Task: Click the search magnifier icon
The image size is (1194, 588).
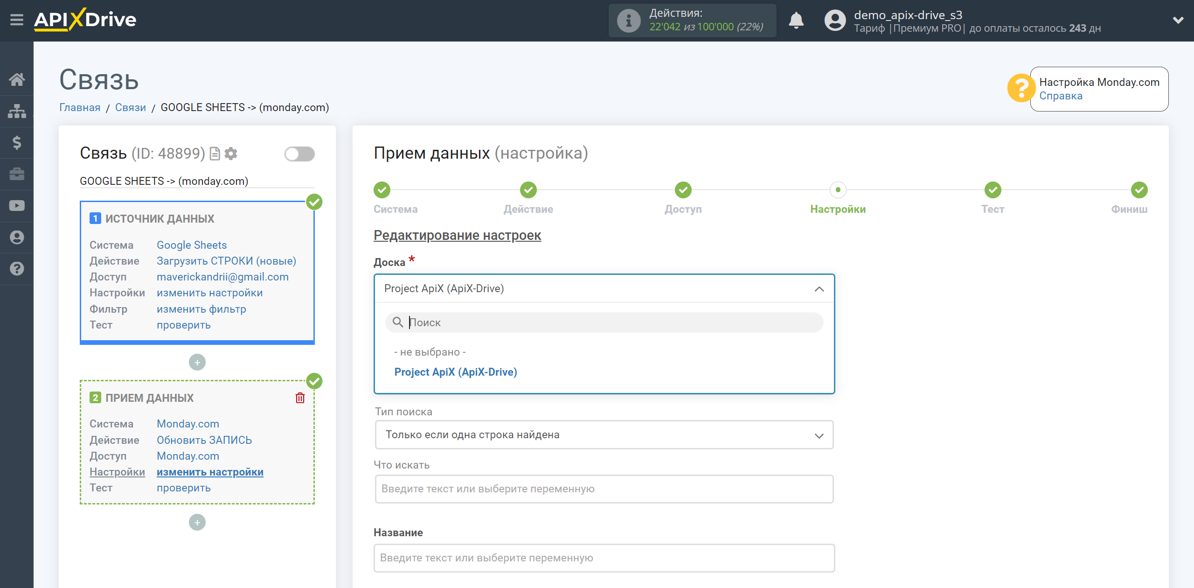Action: (398, 322)
